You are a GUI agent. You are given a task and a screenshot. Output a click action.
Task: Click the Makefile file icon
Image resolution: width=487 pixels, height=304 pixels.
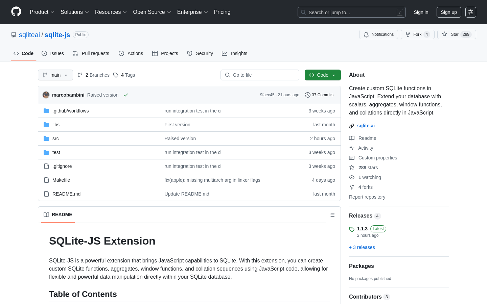click(46, 180)
